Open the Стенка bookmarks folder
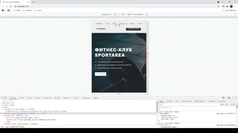Screen dimensions: 238x133 coord(38,10)
